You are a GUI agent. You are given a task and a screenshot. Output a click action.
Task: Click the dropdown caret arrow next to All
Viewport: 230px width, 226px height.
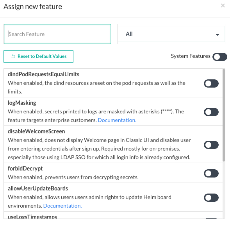[218, 35]
